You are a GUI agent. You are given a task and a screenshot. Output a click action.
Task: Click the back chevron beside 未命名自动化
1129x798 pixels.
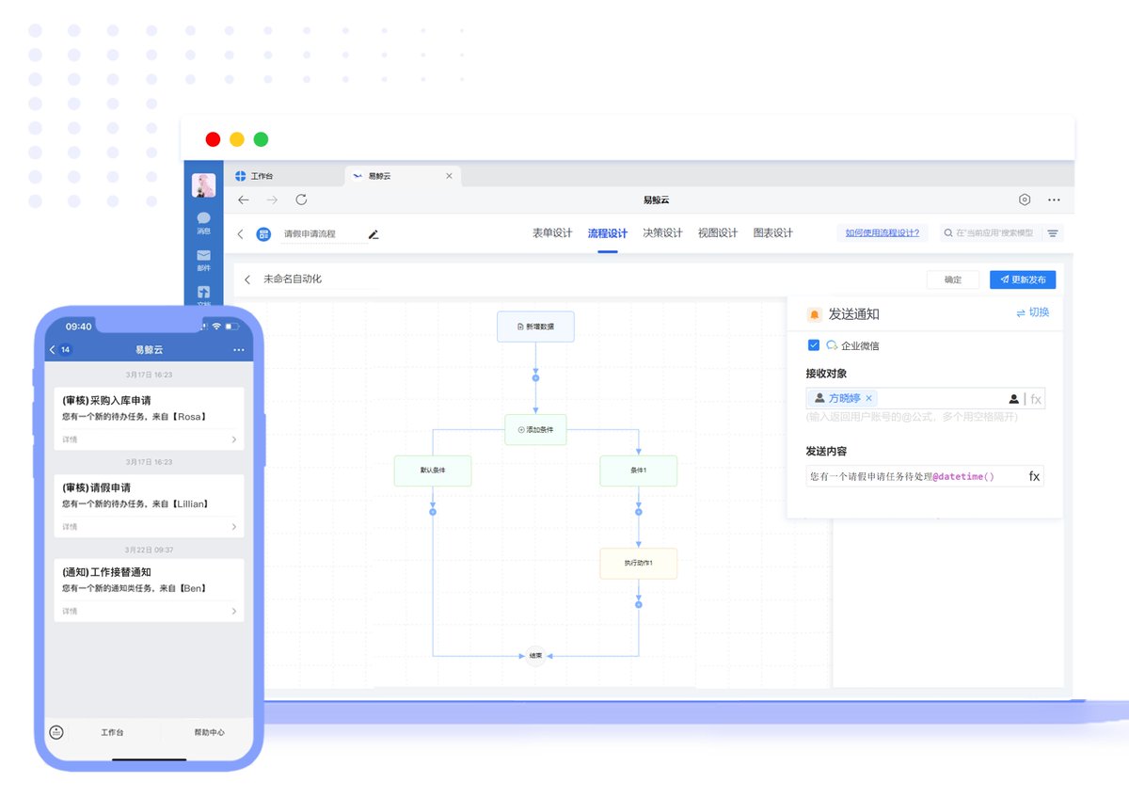(247, 279)
